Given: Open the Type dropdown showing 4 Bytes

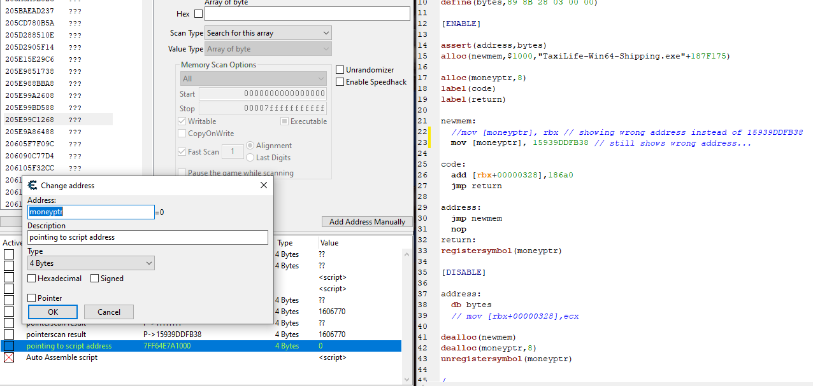Looking at the screenshot, I should coord(90,263).
